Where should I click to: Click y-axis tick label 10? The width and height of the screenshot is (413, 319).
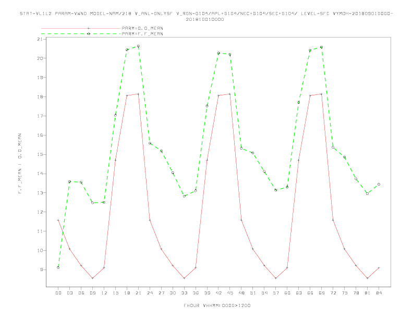coord(40,250)
